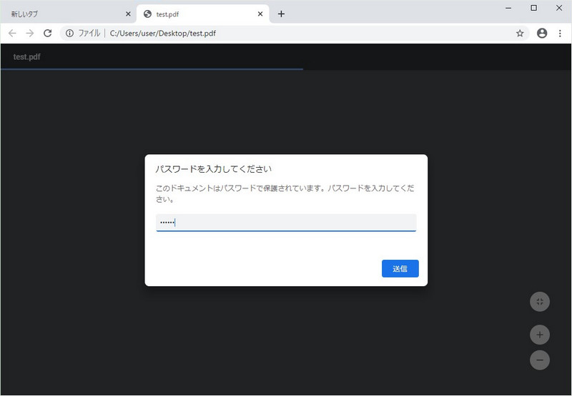This screenshot has height=396, width=572.
Task: Click the globe favicon on test.pdf tab
Action: [x=147, y=14]
